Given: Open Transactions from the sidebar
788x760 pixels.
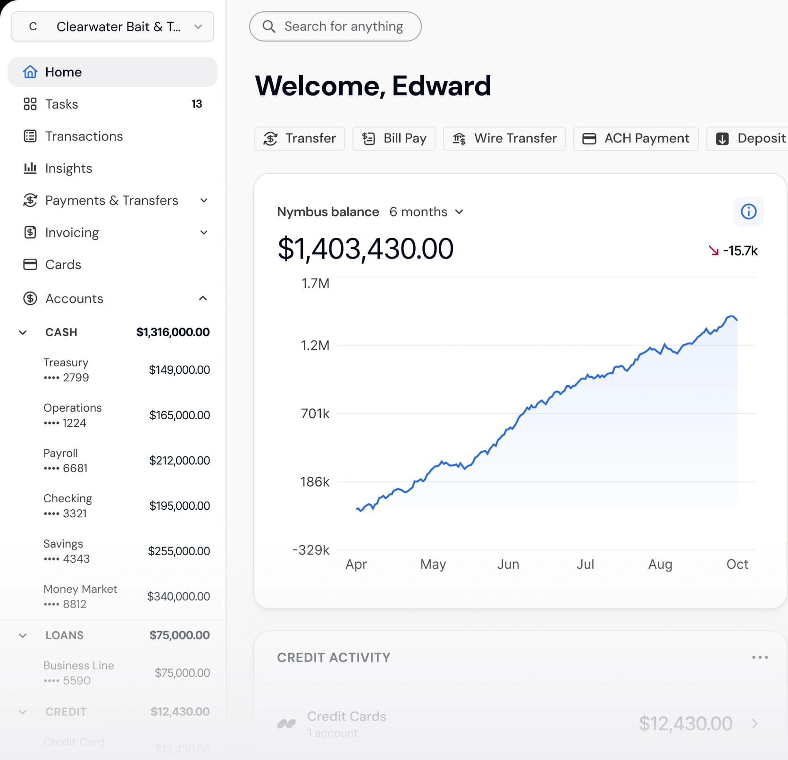Looking at the screenshot, I should [113, 136].
